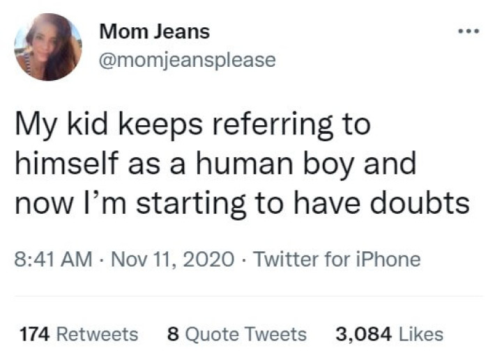Viewport: 488px width, 355px height.
Task: Open the 8 Quote Tweets list
Action: click(237, 334)
